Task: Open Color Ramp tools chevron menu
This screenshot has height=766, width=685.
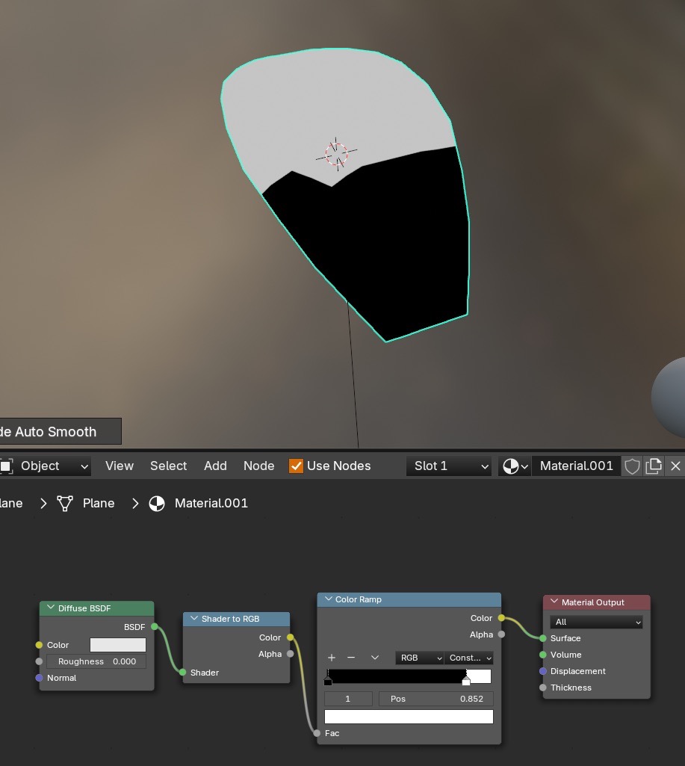Action: point(374,658)
